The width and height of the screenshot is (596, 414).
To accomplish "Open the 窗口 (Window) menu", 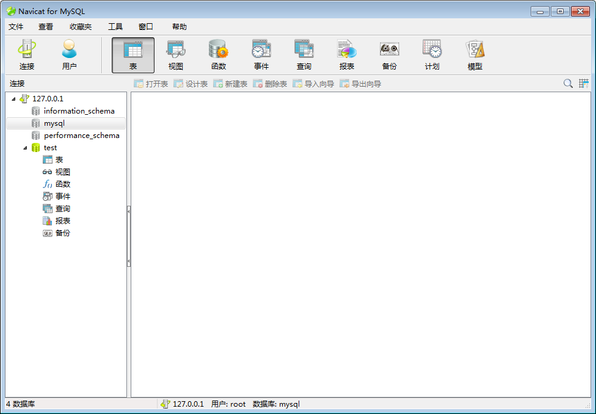I will (145, 27).
